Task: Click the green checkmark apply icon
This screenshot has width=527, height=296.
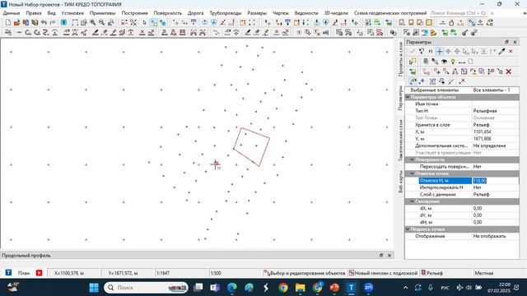Action: [413, 51]
